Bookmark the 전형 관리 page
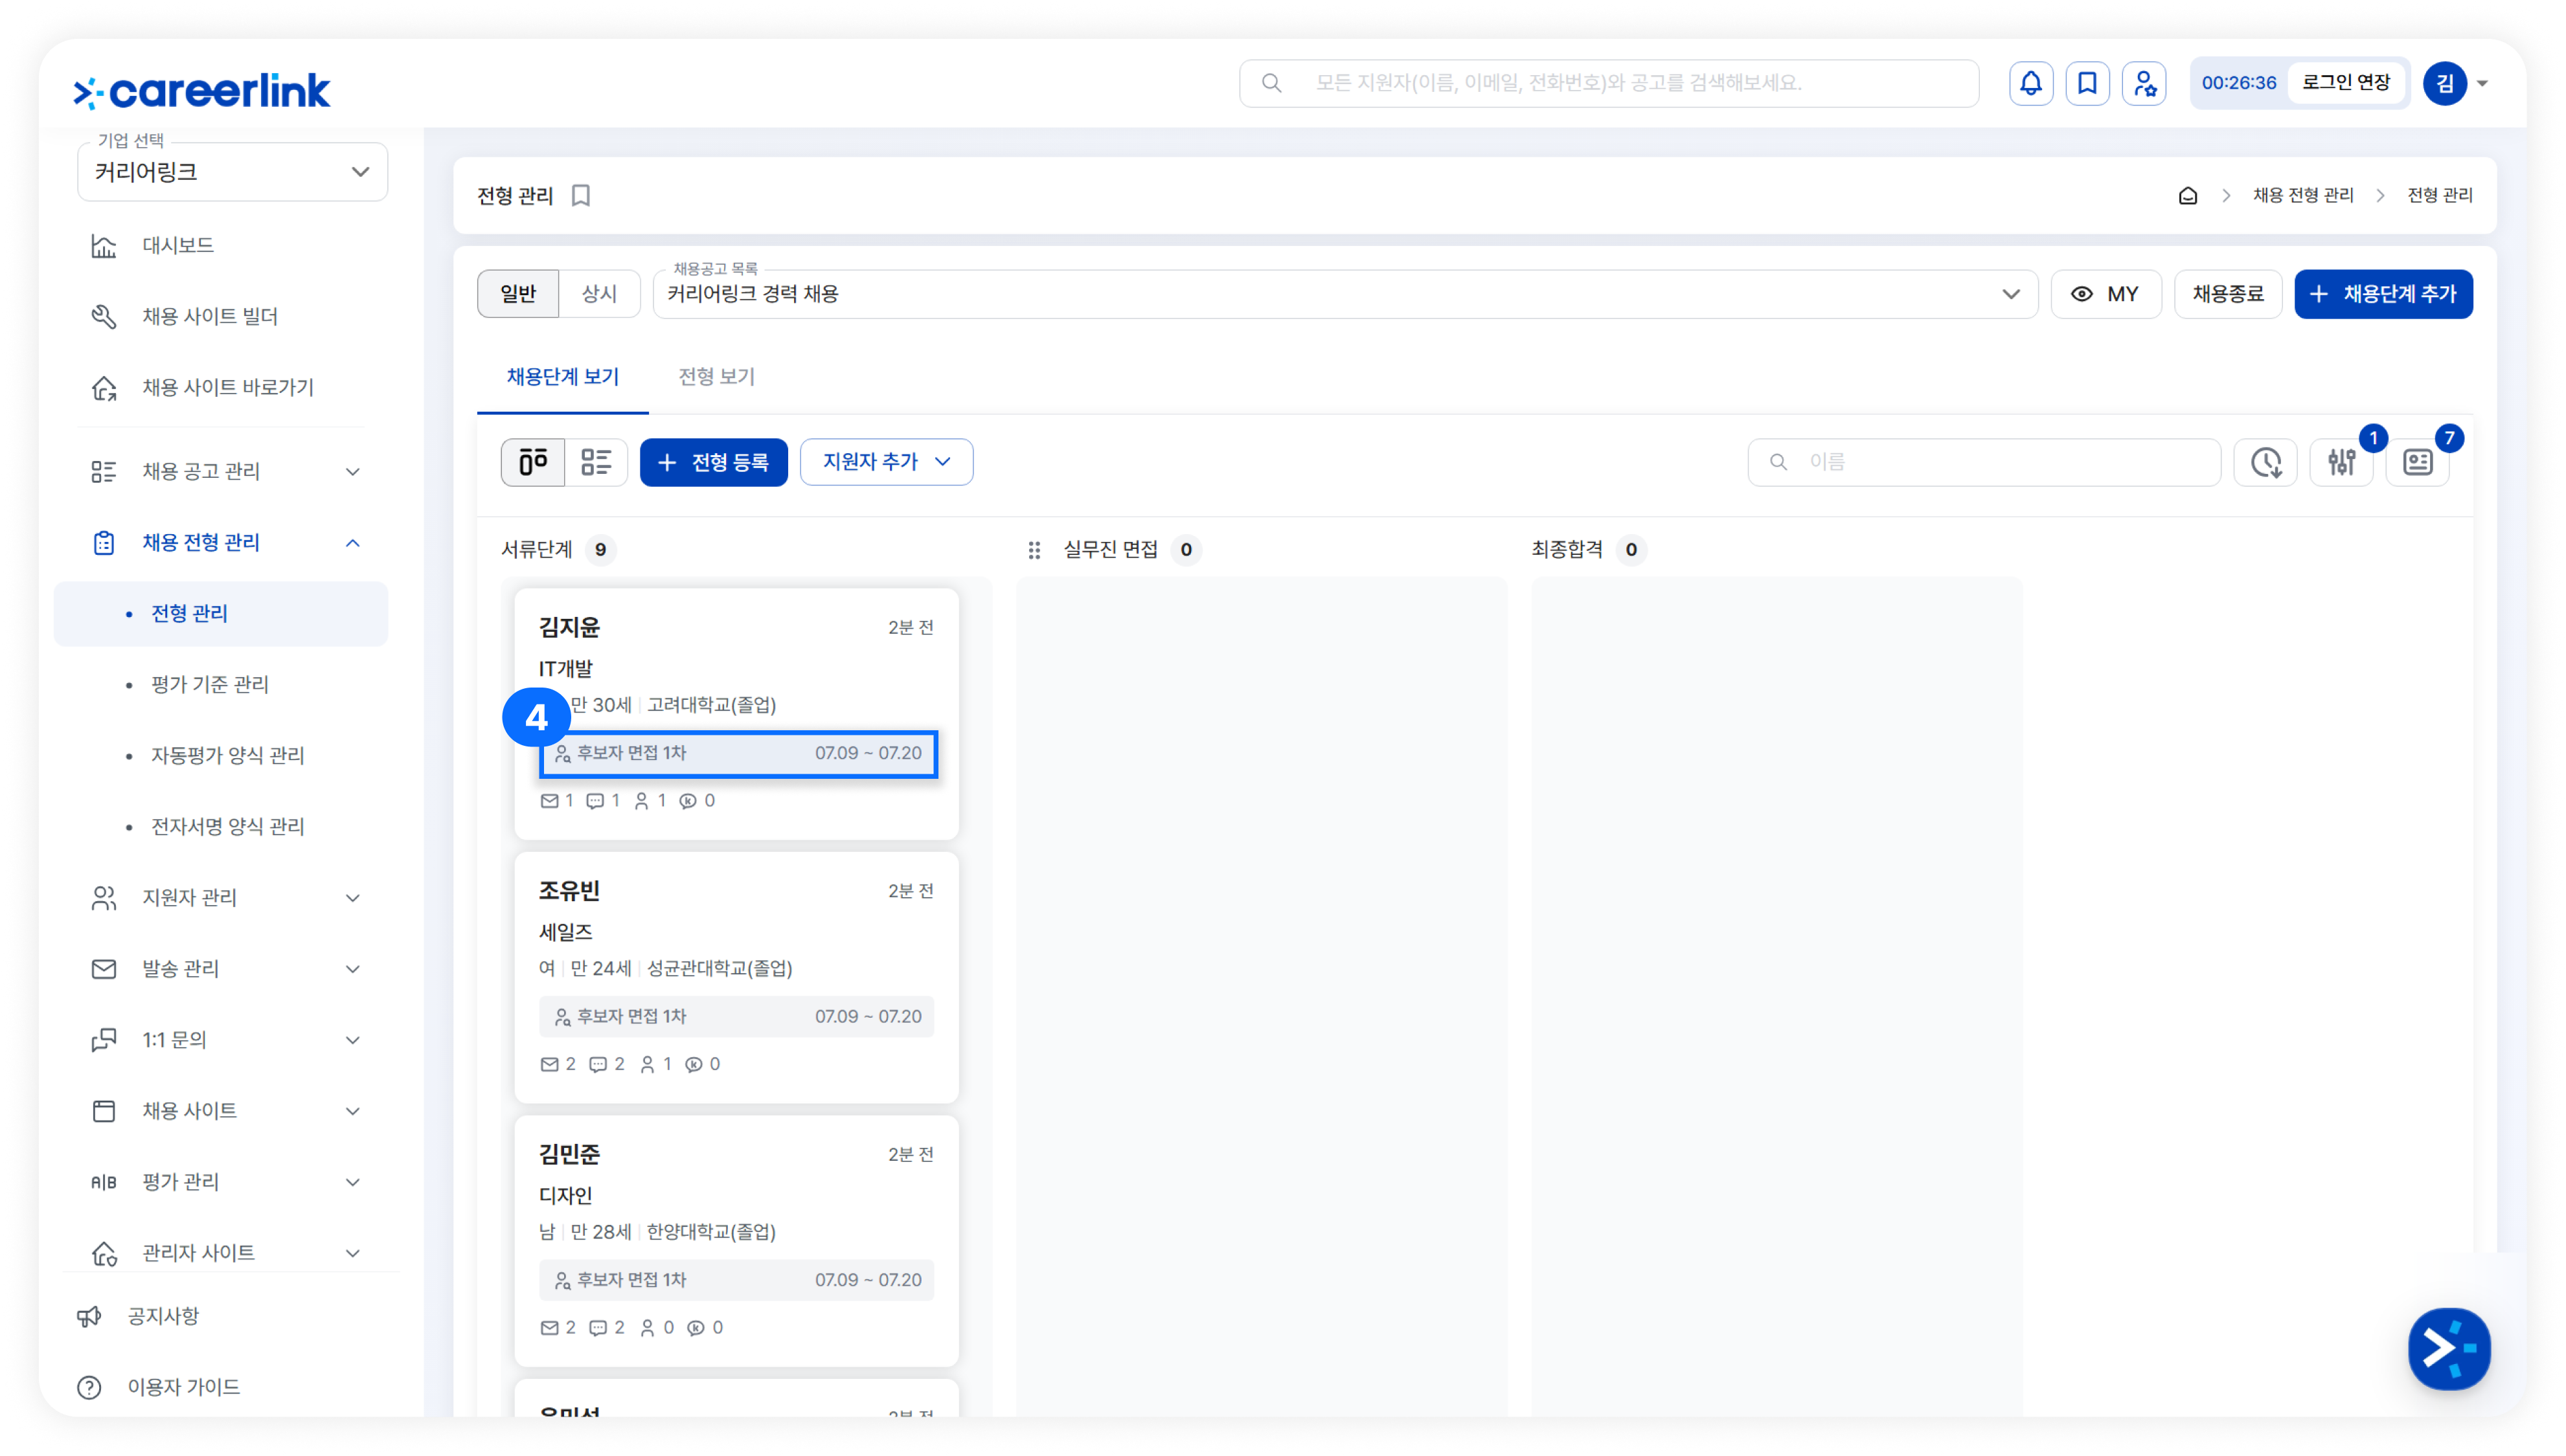The height and width of the screenshot is (1456, 2566). [581, 196]
